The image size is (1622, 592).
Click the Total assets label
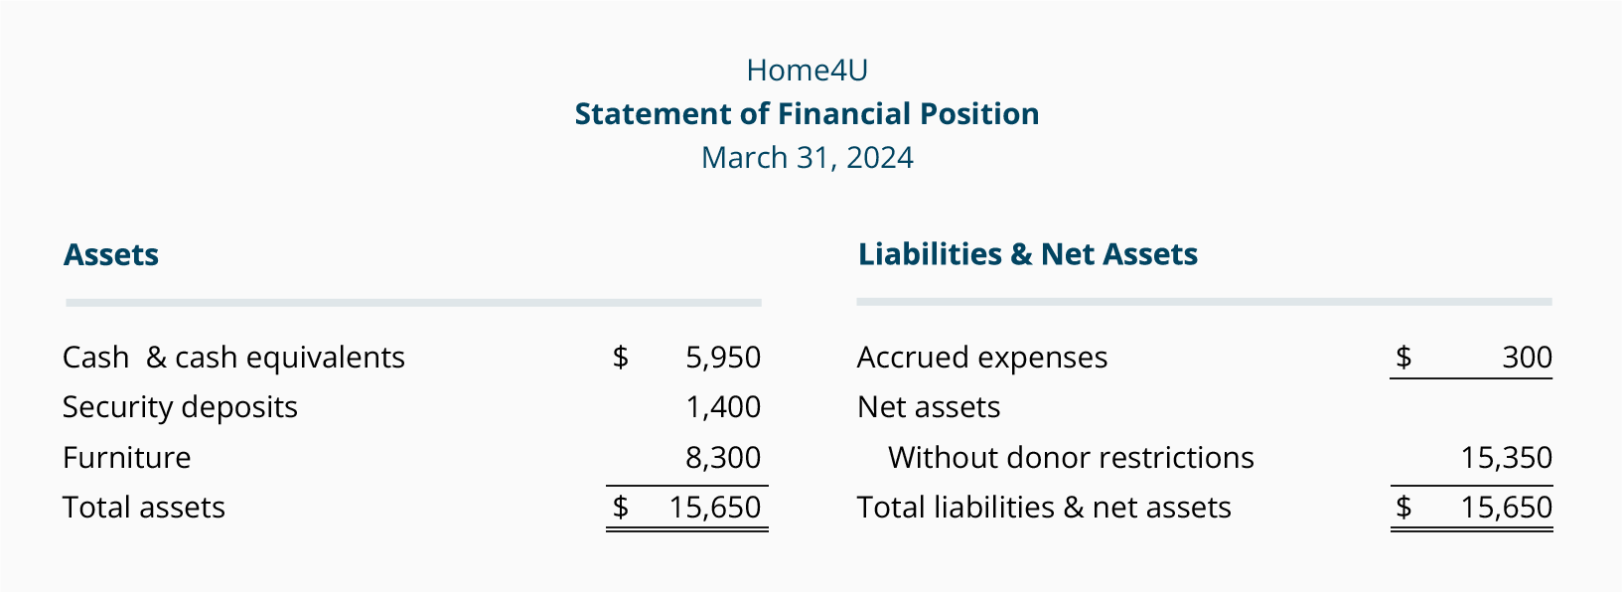[144, 508]
